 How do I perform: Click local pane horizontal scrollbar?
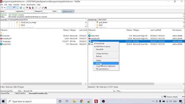[x=42, y=84]
